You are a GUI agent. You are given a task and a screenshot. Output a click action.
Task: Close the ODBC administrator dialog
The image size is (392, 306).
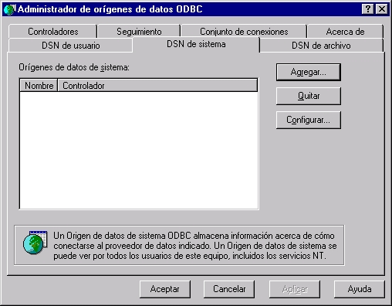pos(382,9)
